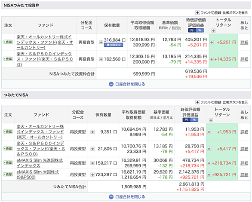
Task: Select the 478,734 円 valuation cell
Action: pos(193,160)
